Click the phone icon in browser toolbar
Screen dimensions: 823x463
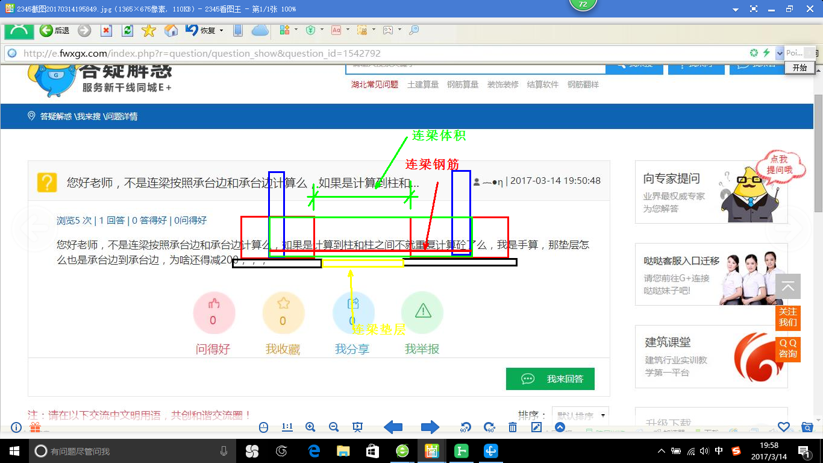point(238,30)
